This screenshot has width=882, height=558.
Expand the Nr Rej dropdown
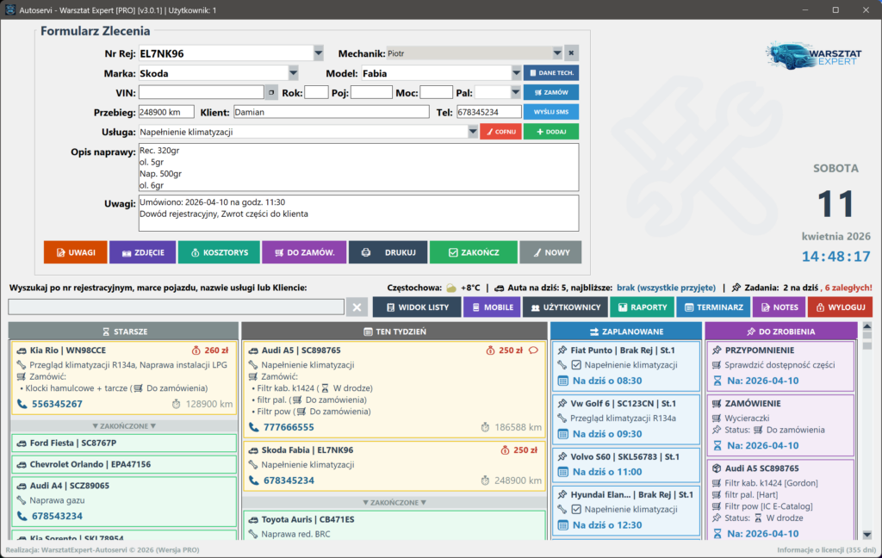(319, 53)
